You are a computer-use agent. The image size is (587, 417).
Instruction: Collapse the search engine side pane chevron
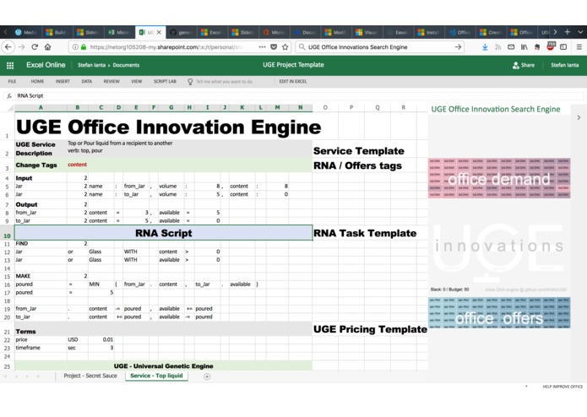pos(579,117)
